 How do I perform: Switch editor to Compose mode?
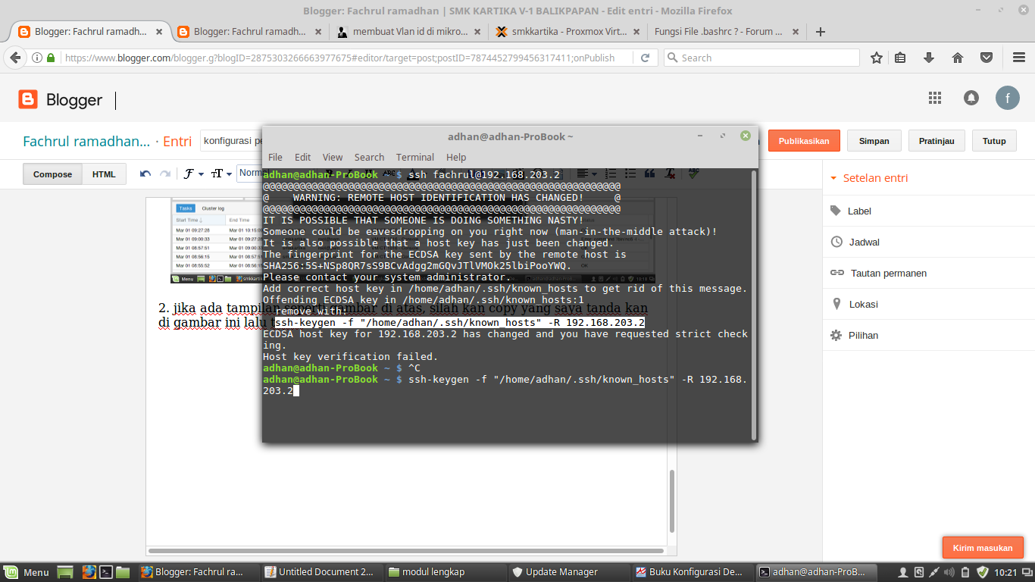52,174
